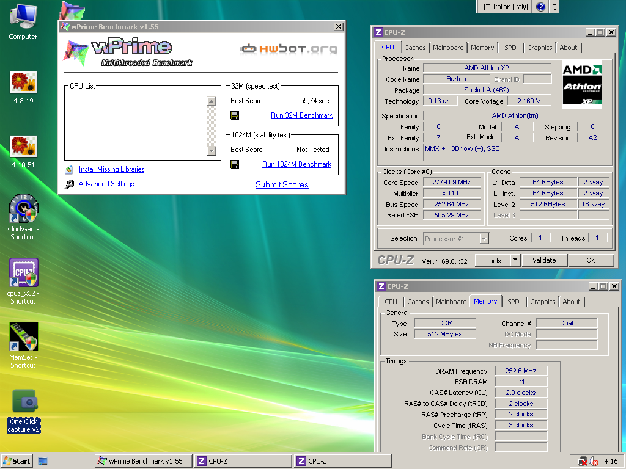Screen dimensions: 626x469
Task: Click the DRAM Frequency 252.6 MHz value
Action: [x=521, y=371]
